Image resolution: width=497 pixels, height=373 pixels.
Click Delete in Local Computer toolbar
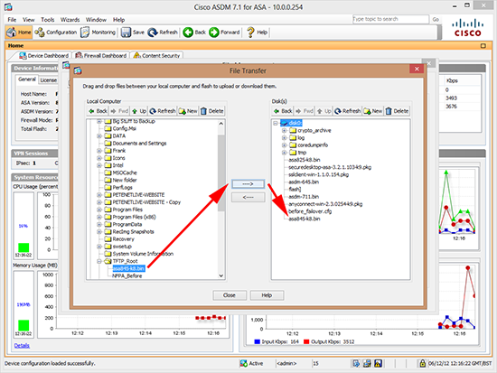tap(212, 111)
